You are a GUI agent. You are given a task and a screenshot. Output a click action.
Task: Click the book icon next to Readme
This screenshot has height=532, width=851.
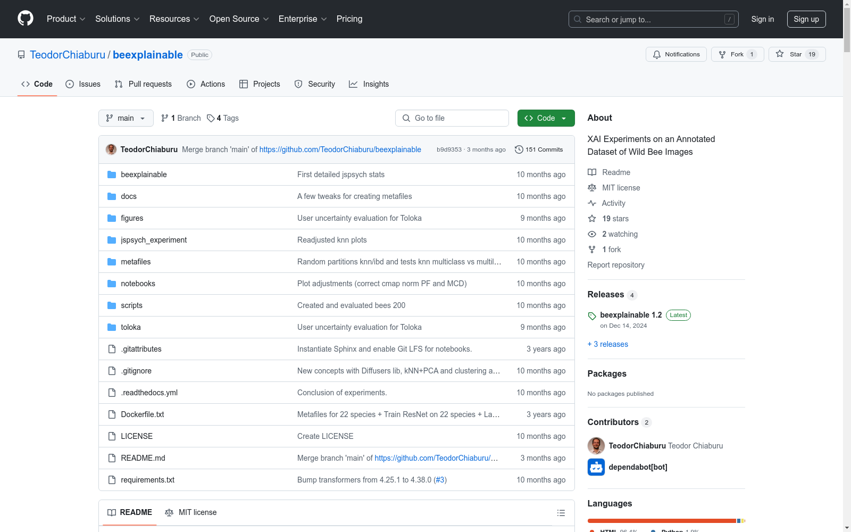click(592, 172)
